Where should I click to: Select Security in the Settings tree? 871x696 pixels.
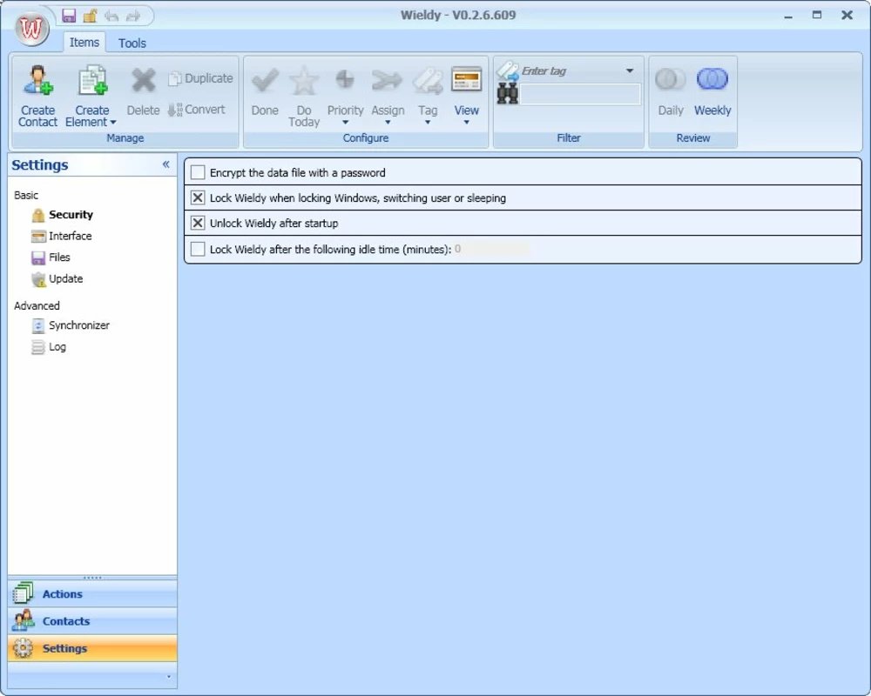click(x=71, y=215)
